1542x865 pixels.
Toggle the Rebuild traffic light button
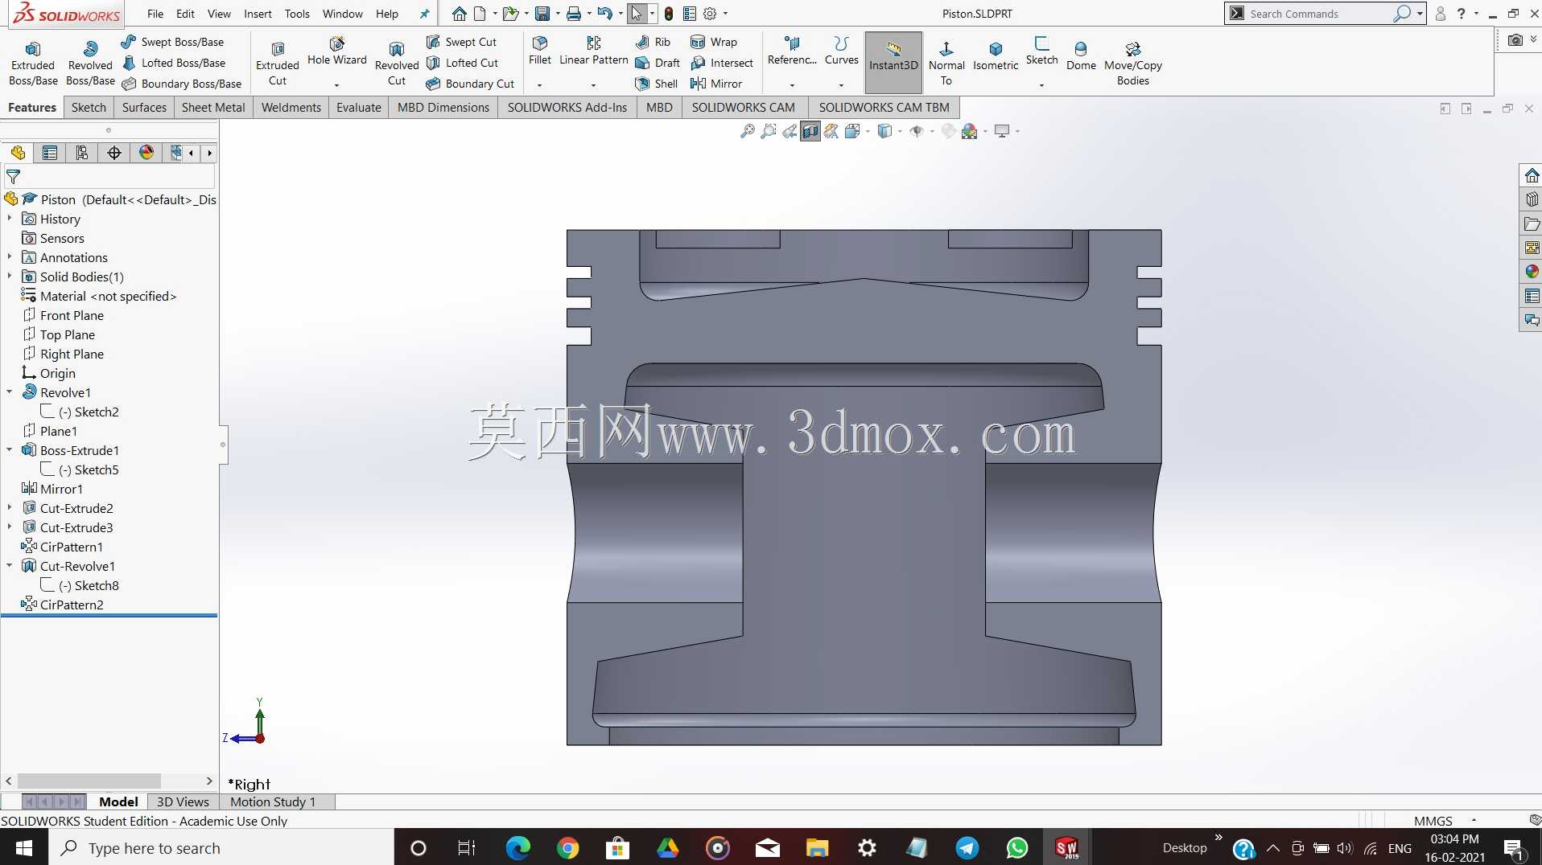(x=669, y=14)
